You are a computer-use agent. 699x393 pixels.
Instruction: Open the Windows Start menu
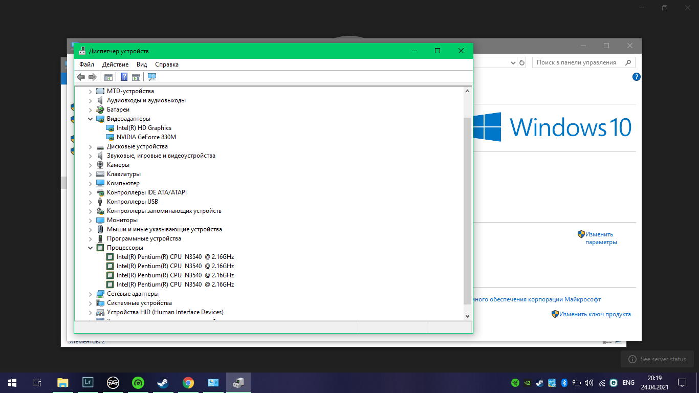coord(12,382)
